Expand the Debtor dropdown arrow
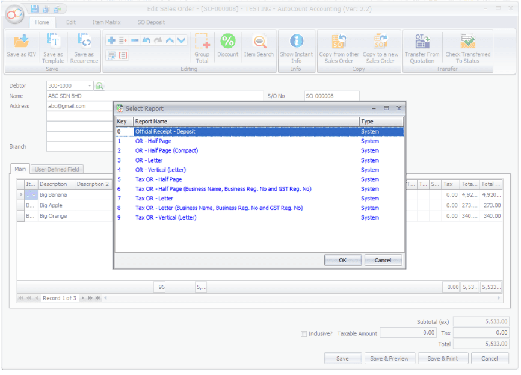521x375 pixels. point(90,86)
